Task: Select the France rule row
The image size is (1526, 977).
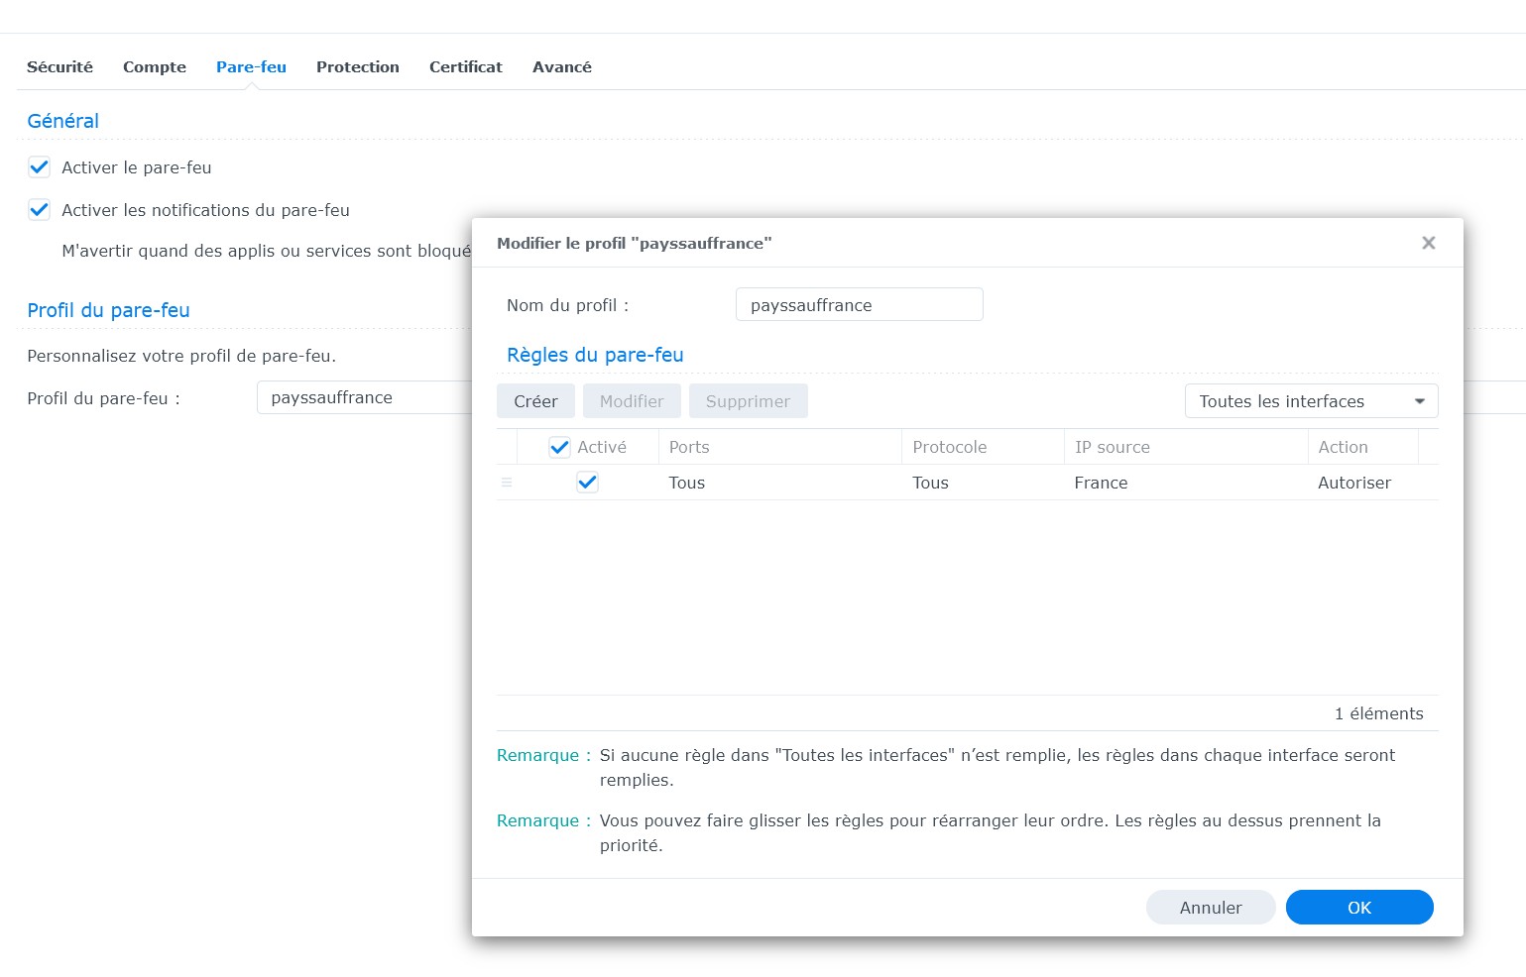Action: pos(992,483)
